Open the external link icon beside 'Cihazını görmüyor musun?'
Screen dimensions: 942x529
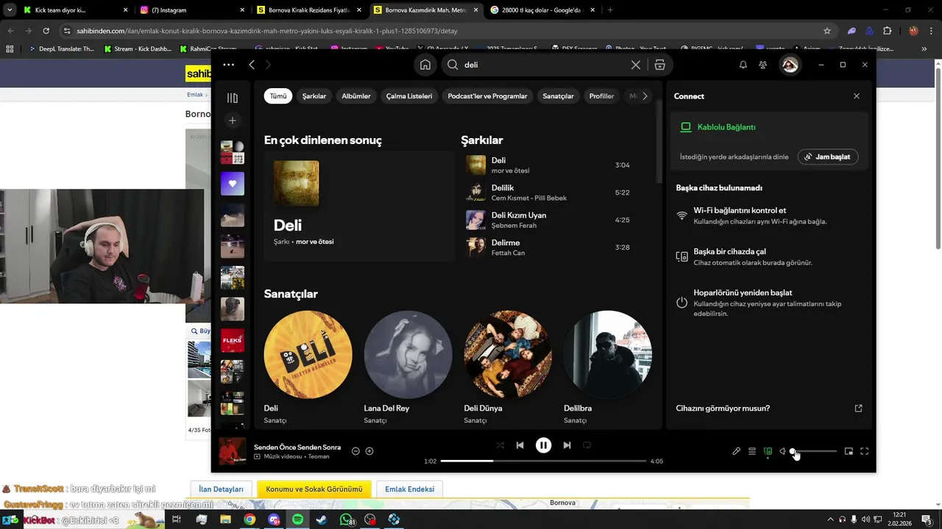click(858, 409)
